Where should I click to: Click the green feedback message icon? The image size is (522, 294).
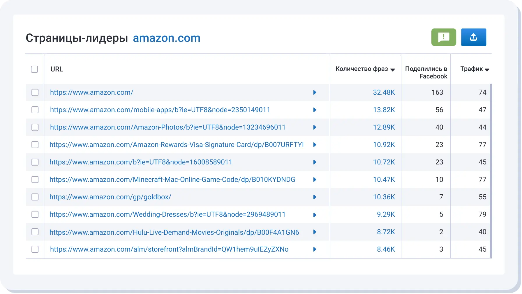click(443, 37)
